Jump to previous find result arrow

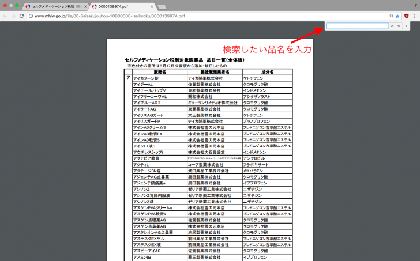click(392, 26)
